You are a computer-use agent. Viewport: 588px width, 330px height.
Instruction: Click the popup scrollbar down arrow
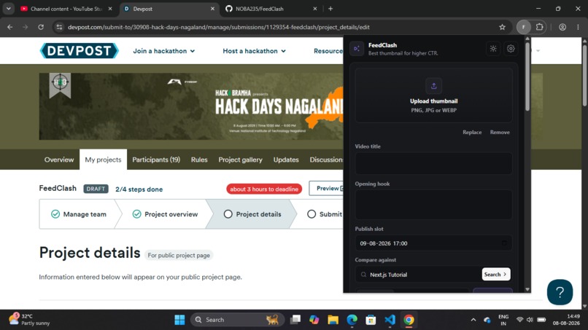(527, 289)
